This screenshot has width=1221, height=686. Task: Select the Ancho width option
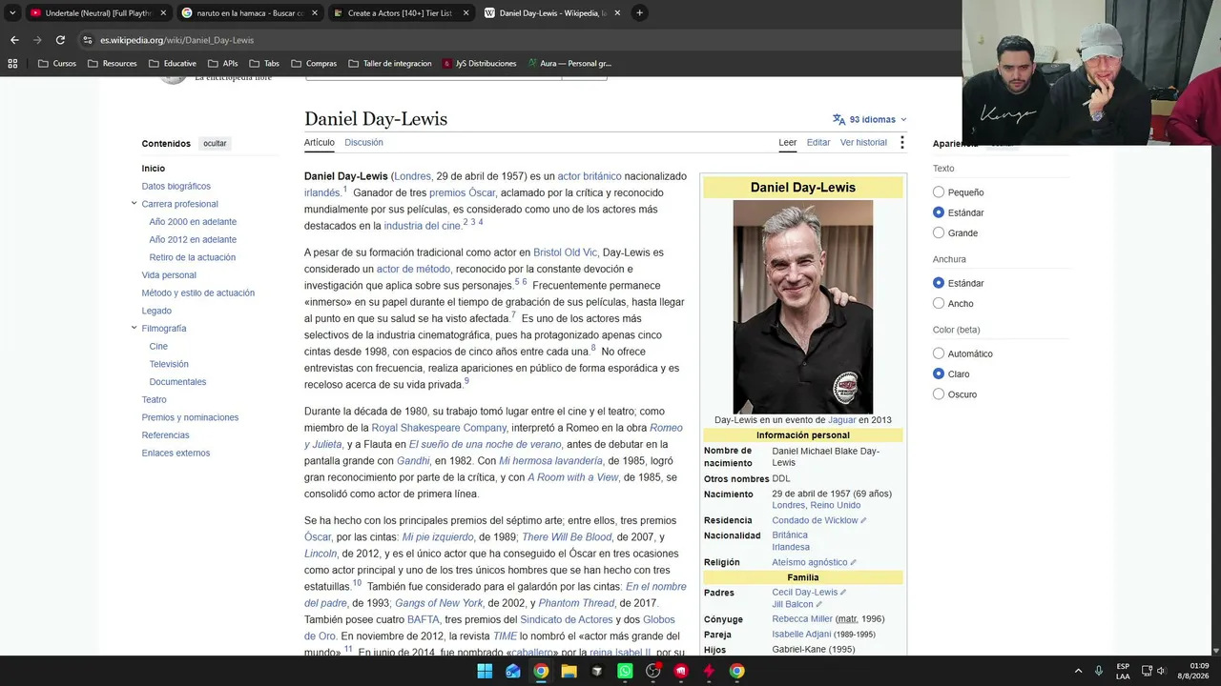[x=939, y=303]
